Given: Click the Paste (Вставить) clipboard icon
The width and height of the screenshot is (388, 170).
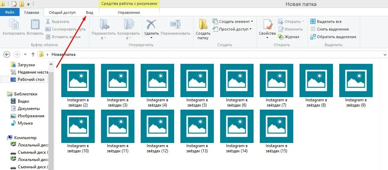Looking at the screenshot, I should pyautogui.click(x=35, y=24).
